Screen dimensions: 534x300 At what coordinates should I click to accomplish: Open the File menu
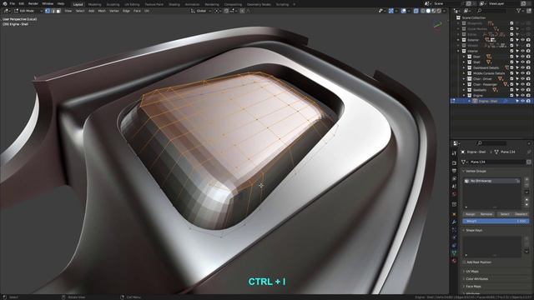[x=13, y=3]
